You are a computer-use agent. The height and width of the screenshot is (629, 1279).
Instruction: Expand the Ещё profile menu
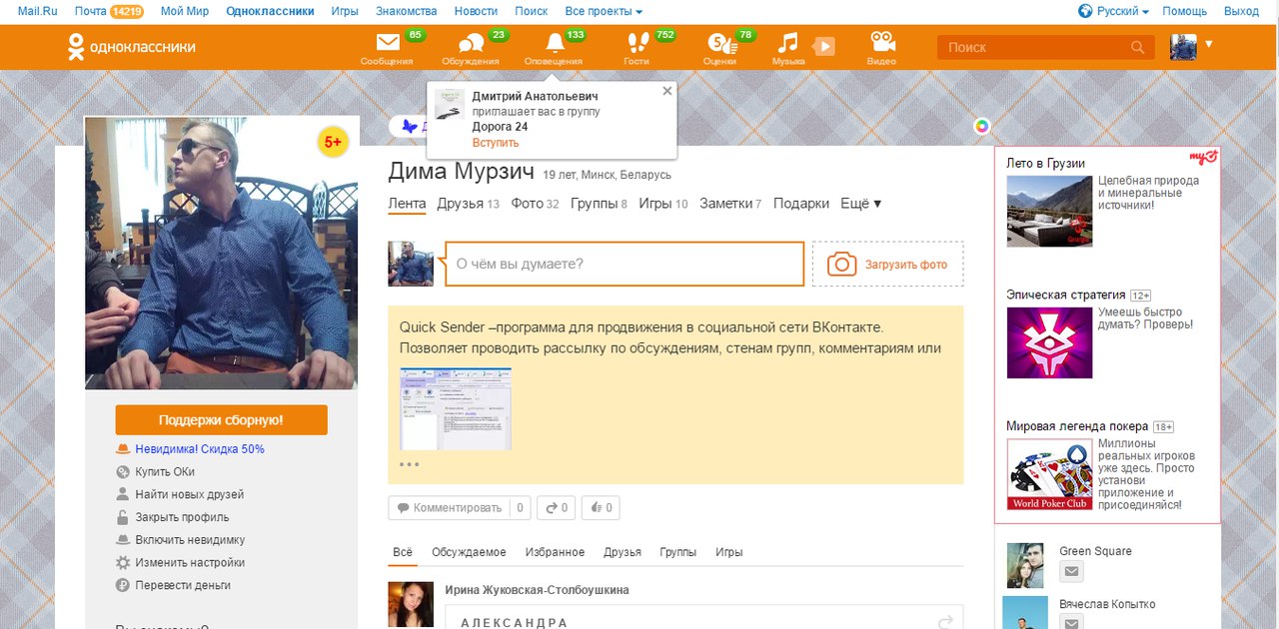(861, 204)
